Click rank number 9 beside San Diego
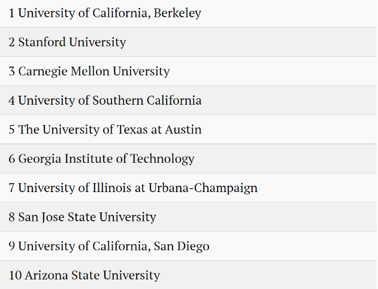Screen dimensions: 378x289 point(12,247)
